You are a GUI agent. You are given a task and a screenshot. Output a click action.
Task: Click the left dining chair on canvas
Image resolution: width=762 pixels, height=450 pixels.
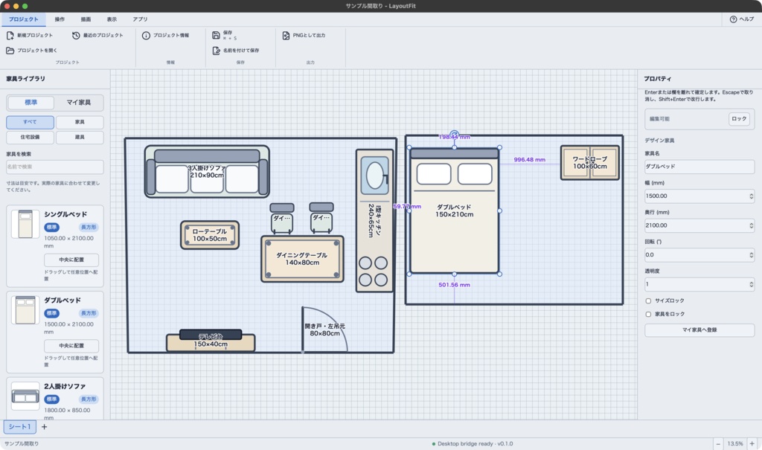pyautogui.click(x=282, y=218)
